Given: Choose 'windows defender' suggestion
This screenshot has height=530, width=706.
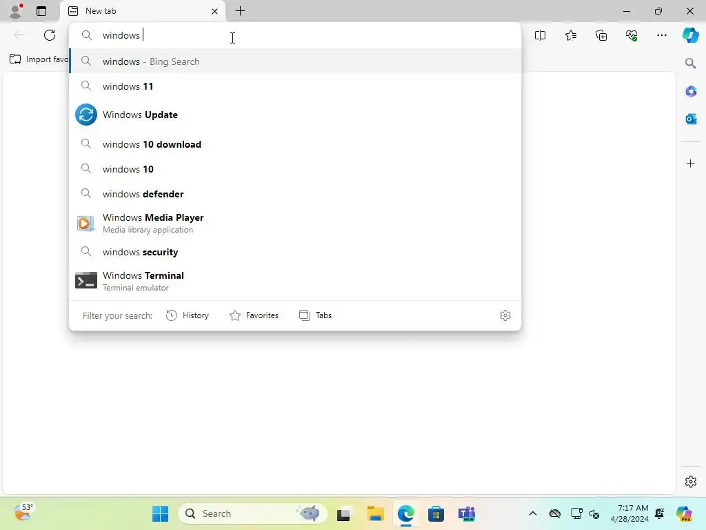Looking at the screenshot, I should pos(295,194).
